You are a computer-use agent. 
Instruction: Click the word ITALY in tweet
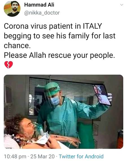click(x=92, y=26)
